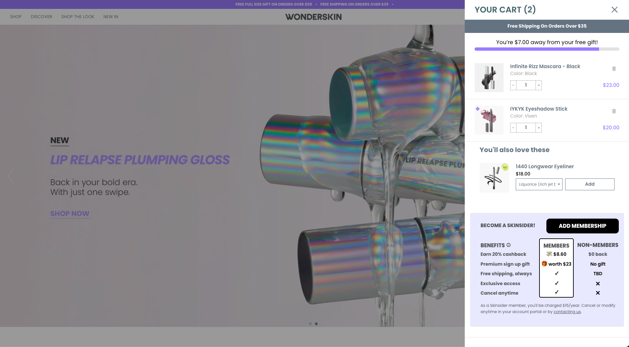
Task: Click the 'Earn 20% cashback' benefit row
Action: (x=503, y=254)
